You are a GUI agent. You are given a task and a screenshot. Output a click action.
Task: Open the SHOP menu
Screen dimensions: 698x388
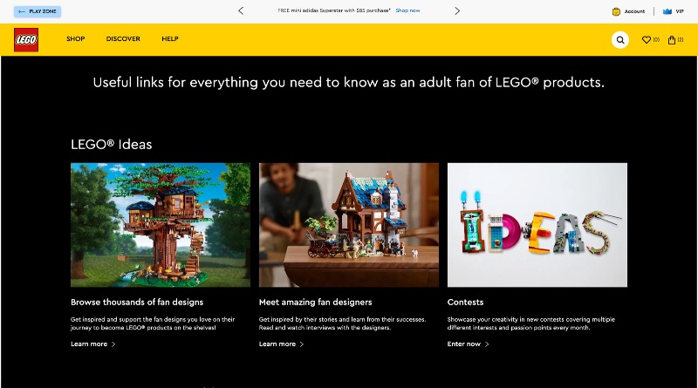click(76, 38)
